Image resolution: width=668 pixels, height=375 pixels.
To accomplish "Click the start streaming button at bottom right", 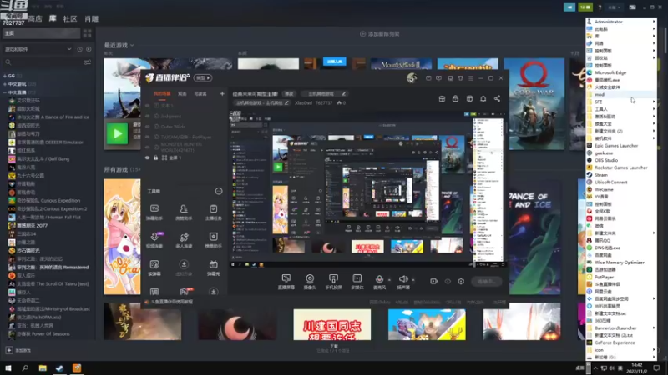I will (x=487, y=281).
